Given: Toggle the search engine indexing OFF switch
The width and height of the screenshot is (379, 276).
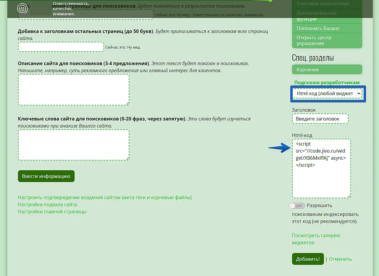Looking at the screenshot, I should [x=297, y=206].
